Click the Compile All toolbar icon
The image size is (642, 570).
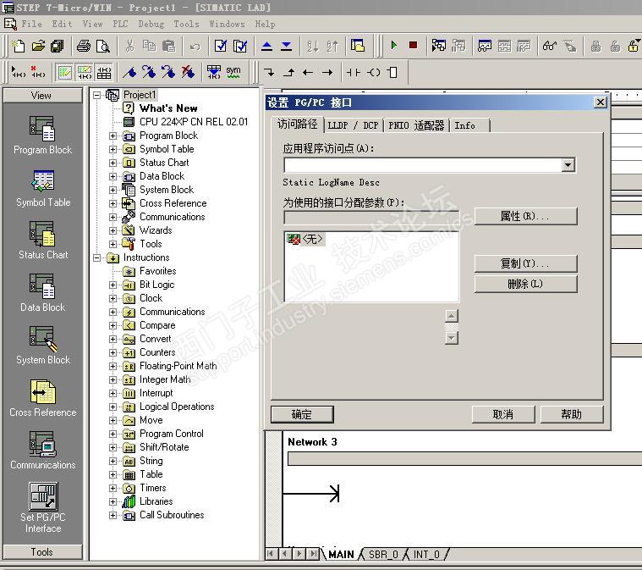coord(240,46)
